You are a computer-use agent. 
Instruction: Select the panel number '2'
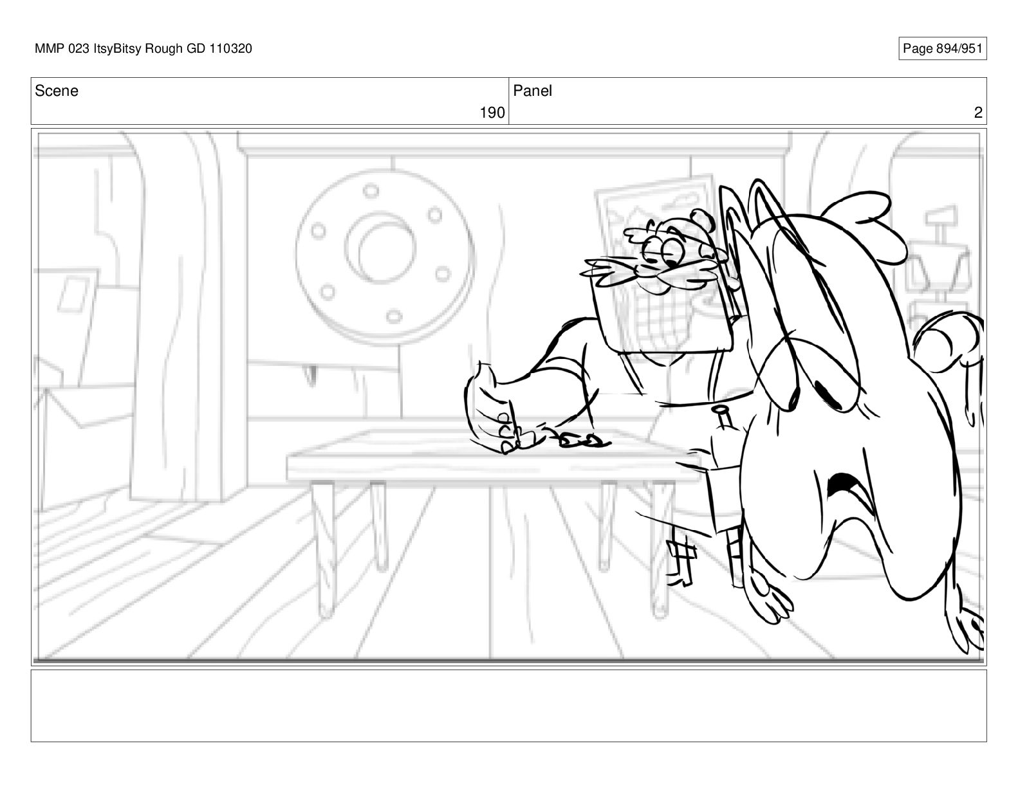pos(978,113)
